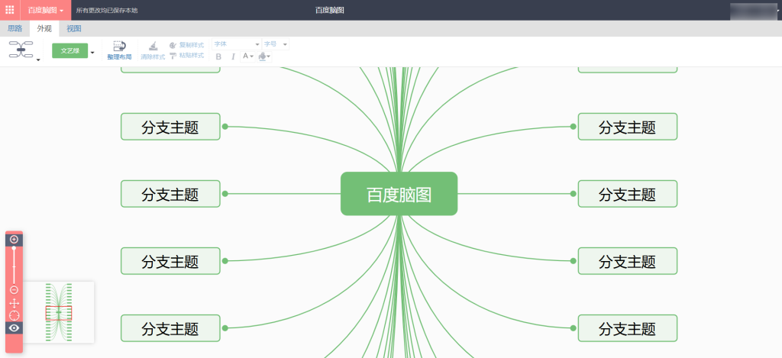Select the central 百度脑图 root node

(399, 194)
